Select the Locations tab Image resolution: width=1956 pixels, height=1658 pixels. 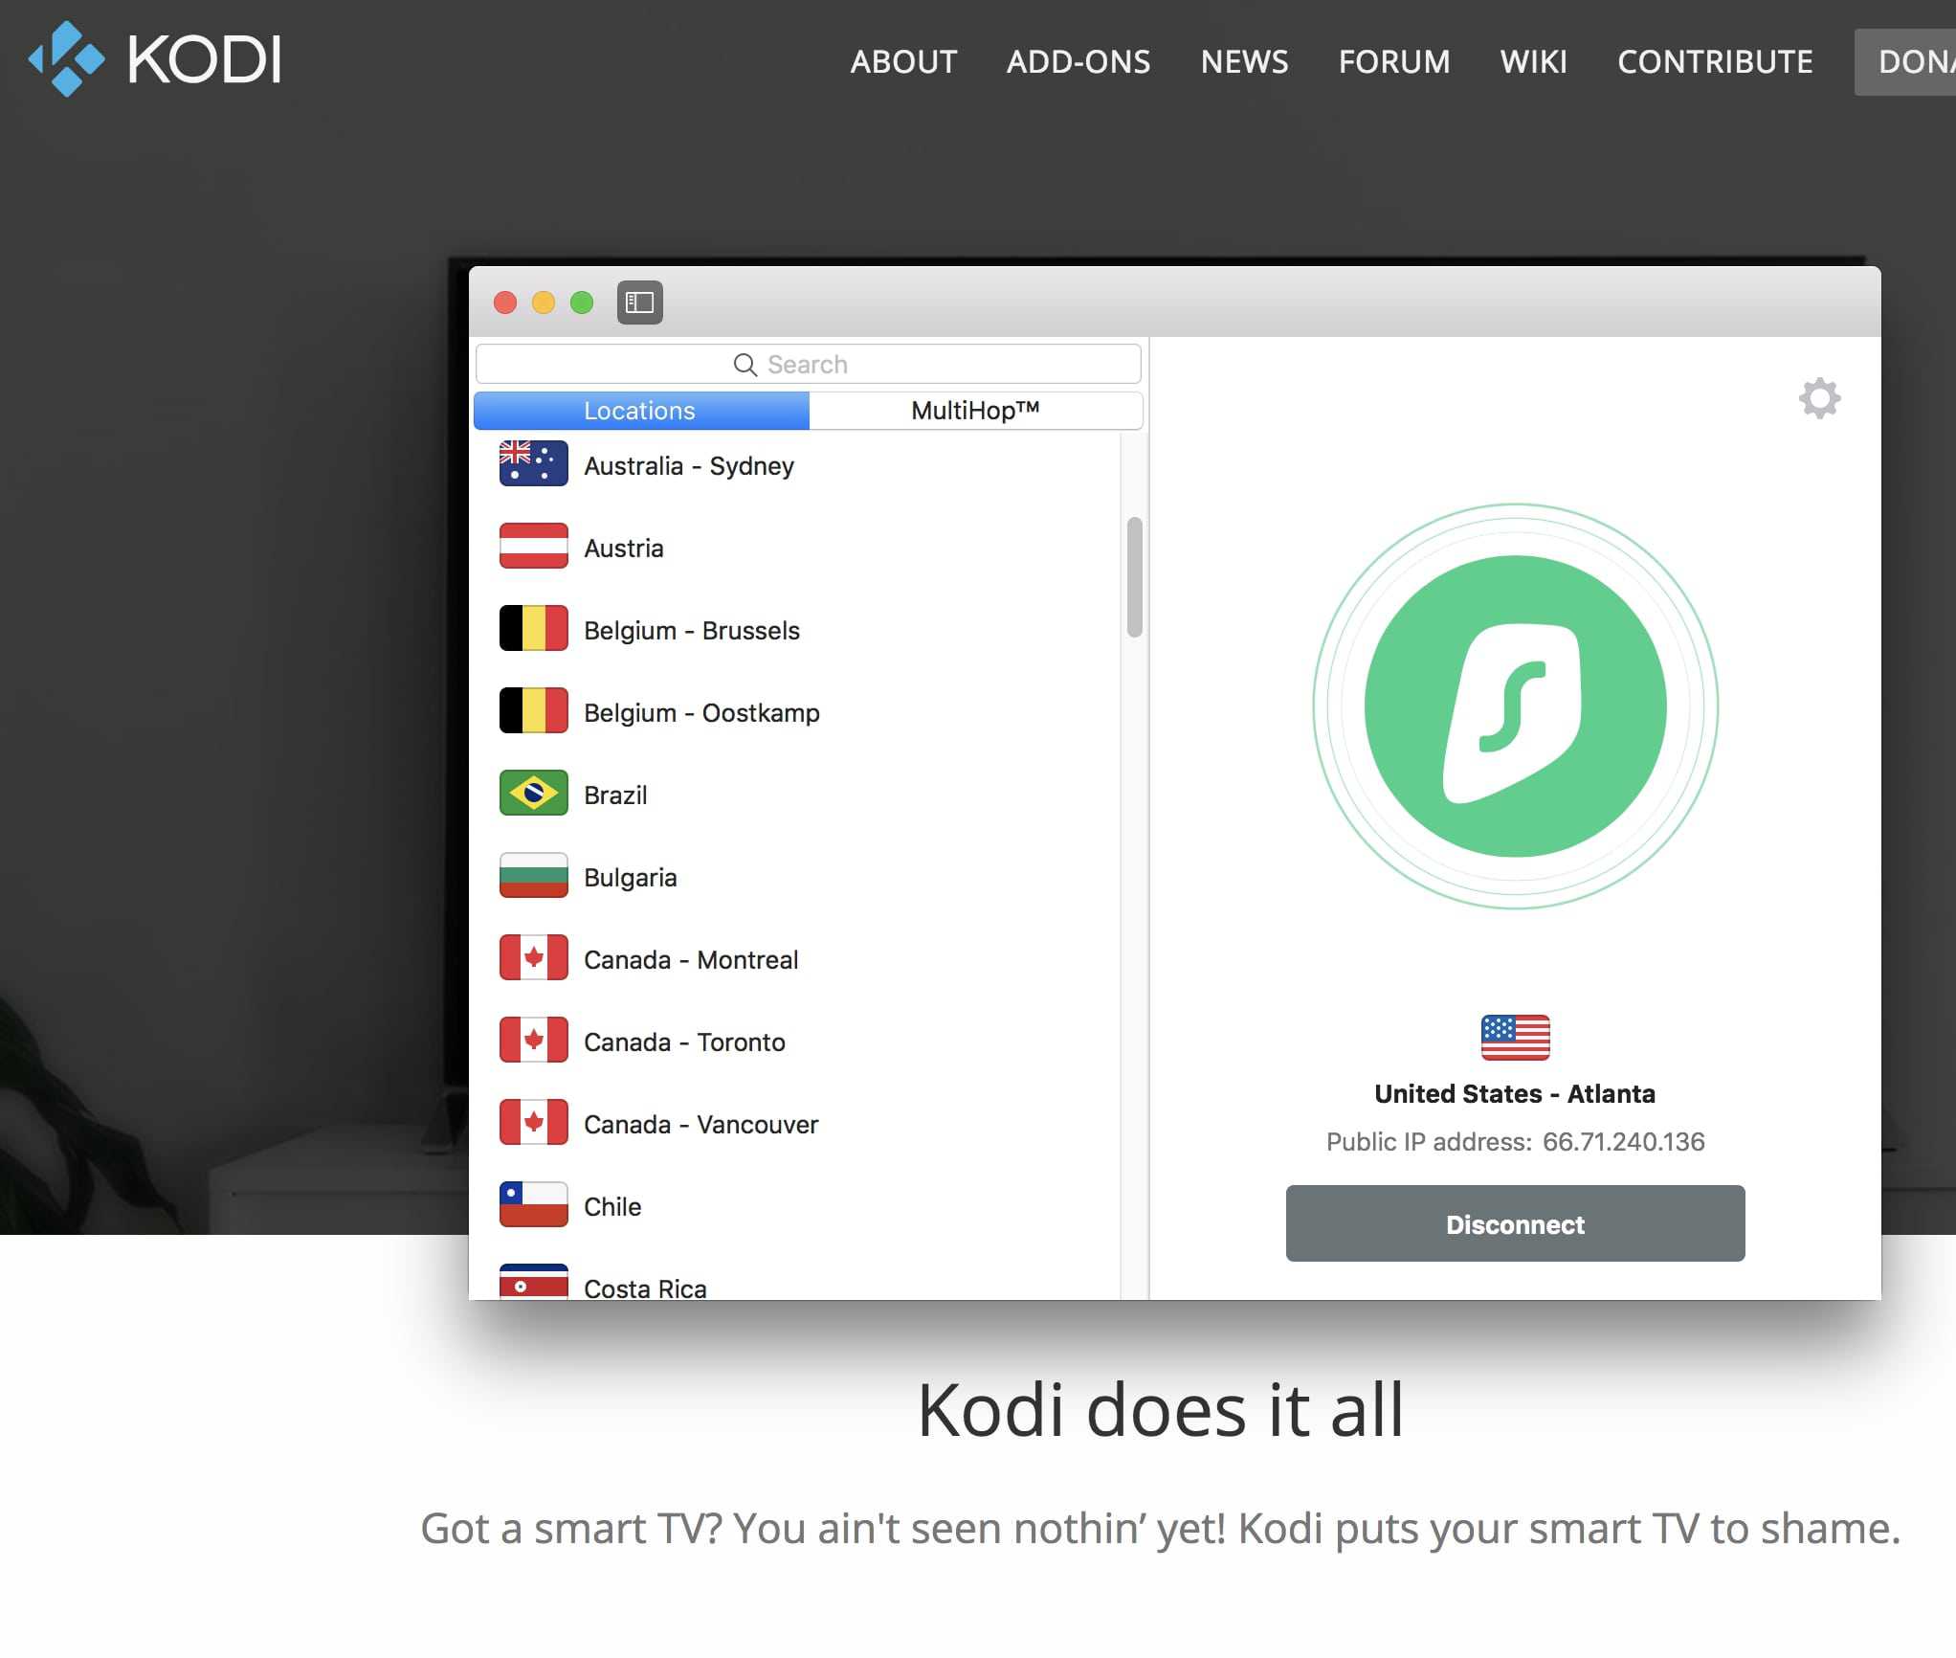click(641, 410)
